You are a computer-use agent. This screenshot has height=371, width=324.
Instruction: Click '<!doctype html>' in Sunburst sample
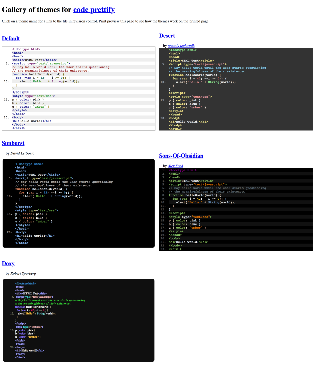pos(30,164)
